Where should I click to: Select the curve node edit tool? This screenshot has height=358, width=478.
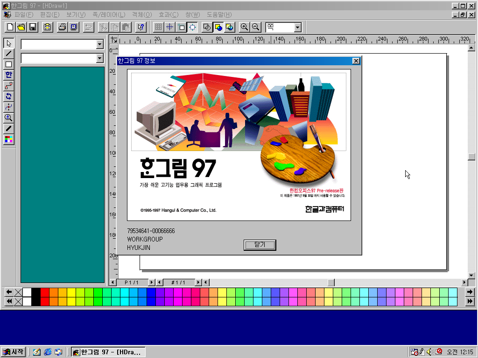click(x=8, y=107)
